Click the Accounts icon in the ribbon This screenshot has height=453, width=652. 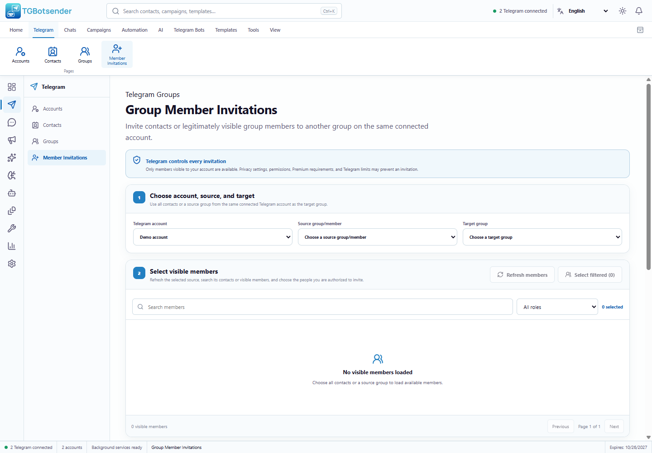click(x=21, y=54)
